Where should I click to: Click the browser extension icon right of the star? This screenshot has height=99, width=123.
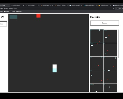point(117,9)
